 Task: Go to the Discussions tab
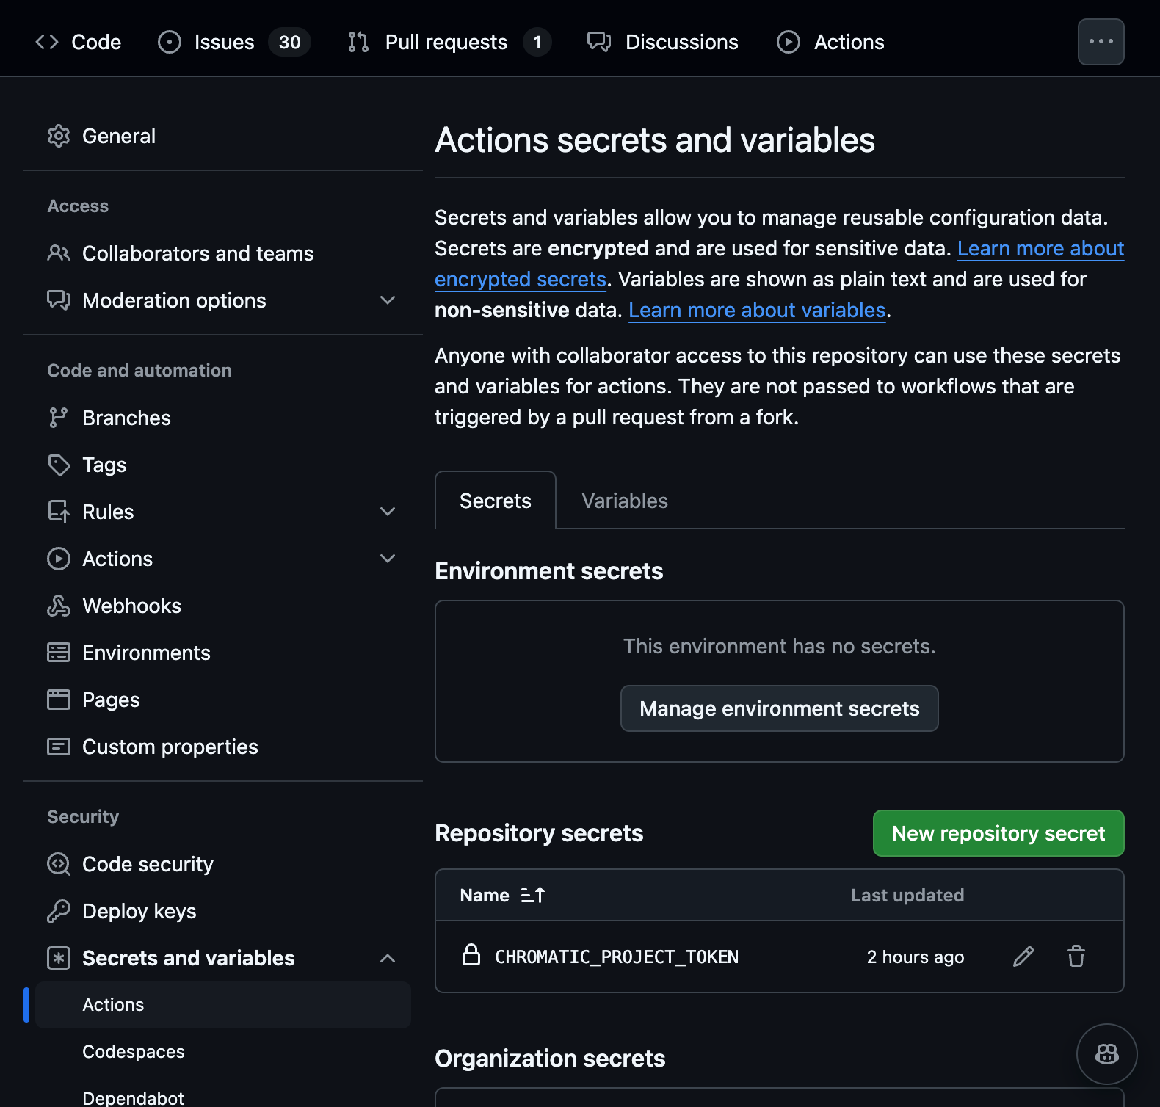(x=663, y=42)
